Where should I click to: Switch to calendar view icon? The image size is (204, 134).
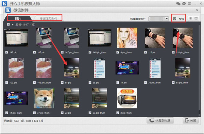[196, 18]
